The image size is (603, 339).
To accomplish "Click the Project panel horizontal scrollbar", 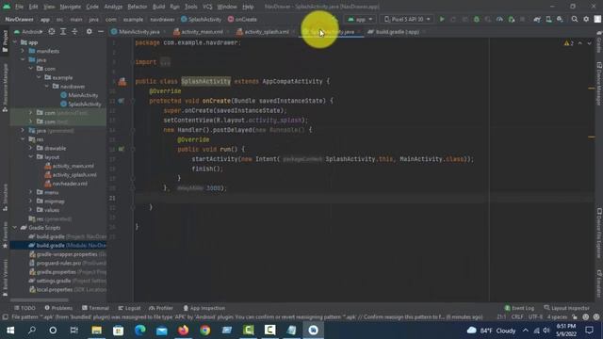I will [x=40, y=299].
